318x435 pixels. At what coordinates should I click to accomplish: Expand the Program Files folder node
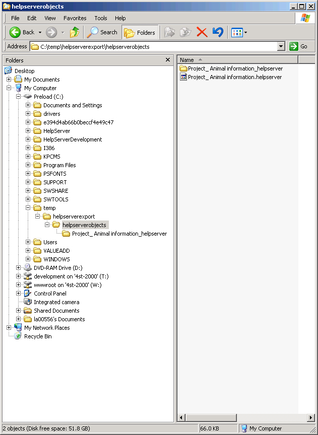click(x=28, y=165)
